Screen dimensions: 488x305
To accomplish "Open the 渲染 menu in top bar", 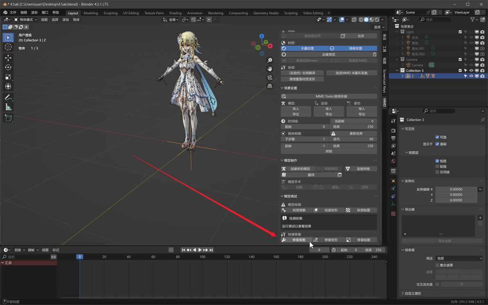I will (34, 12).
